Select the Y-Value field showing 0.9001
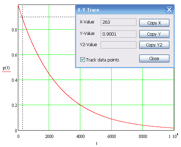 coord(119,34)
